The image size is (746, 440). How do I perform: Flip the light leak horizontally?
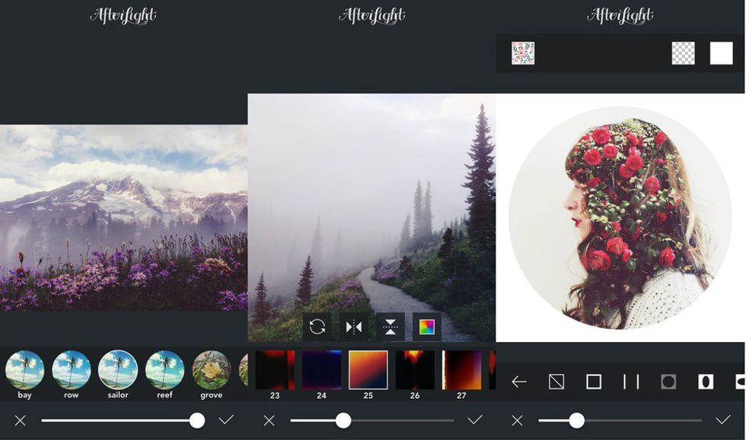coord(353,327)
